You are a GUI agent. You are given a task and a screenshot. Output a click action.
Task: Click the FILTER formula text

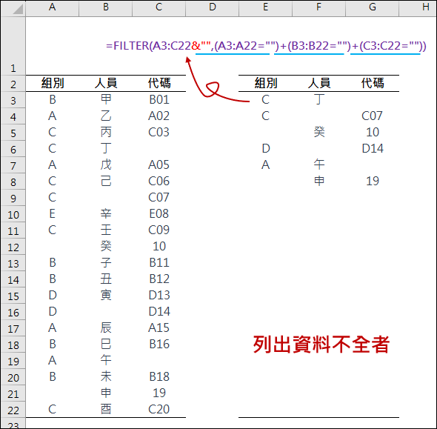pos(266,46)
